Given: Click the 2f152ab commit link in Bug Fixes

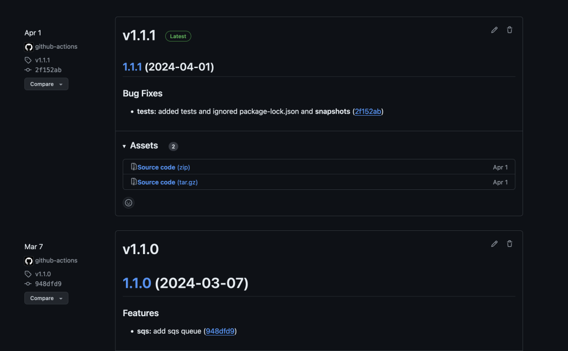Looking at the screenshot, I should tap(368, 111).
